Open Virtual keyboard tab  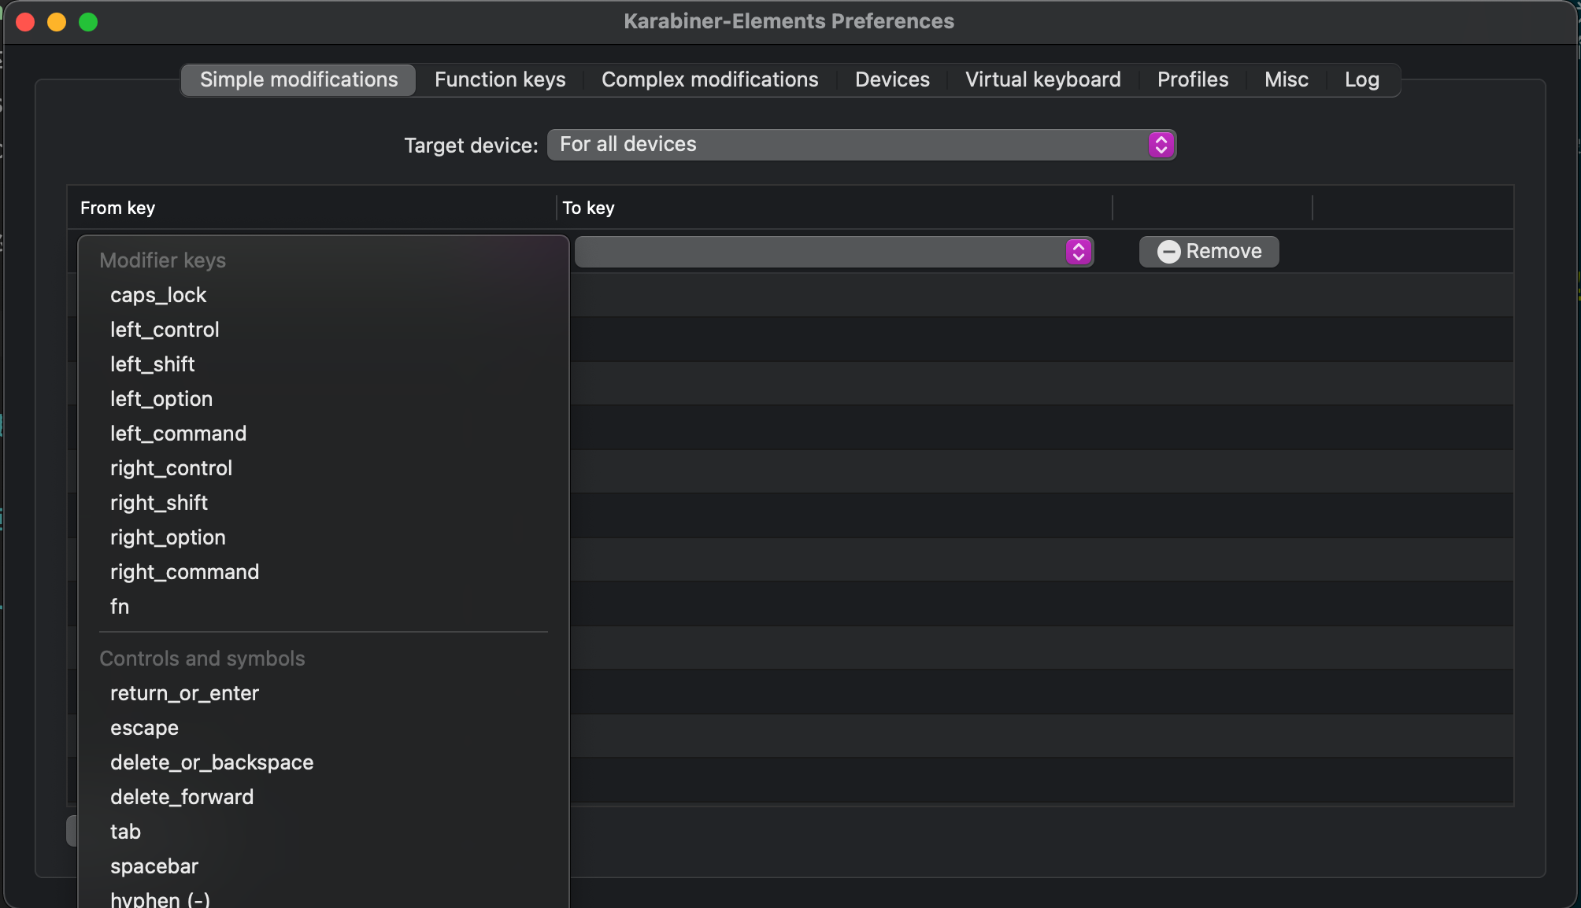(1042, 79)
